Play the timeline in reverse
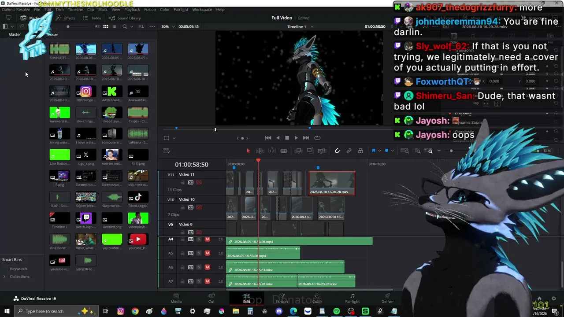 (278, 138)
